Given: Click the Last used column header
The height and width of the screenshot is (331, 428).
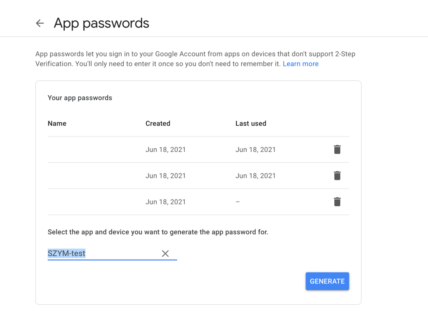Looking at the screenshot, I should pos(251,124).
